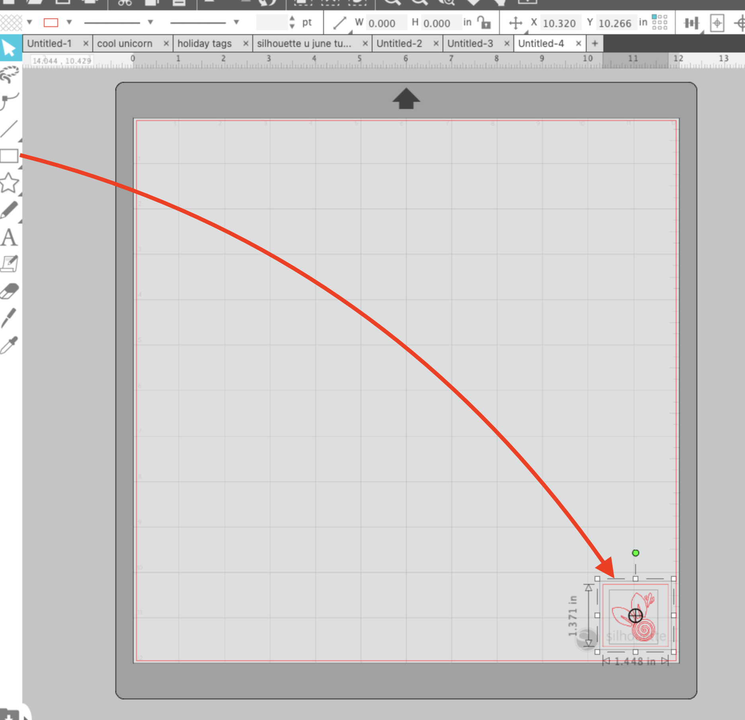Screen dimensions: 745x720
Task: Choose the freehand pencil tool
Action: [10, 210]
